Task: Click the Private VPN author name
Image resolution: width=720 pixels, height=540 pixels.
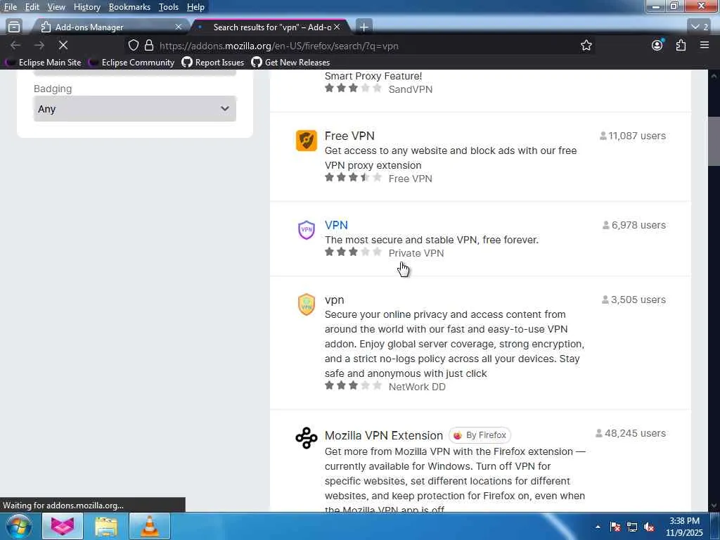Action: click(416, 253)
